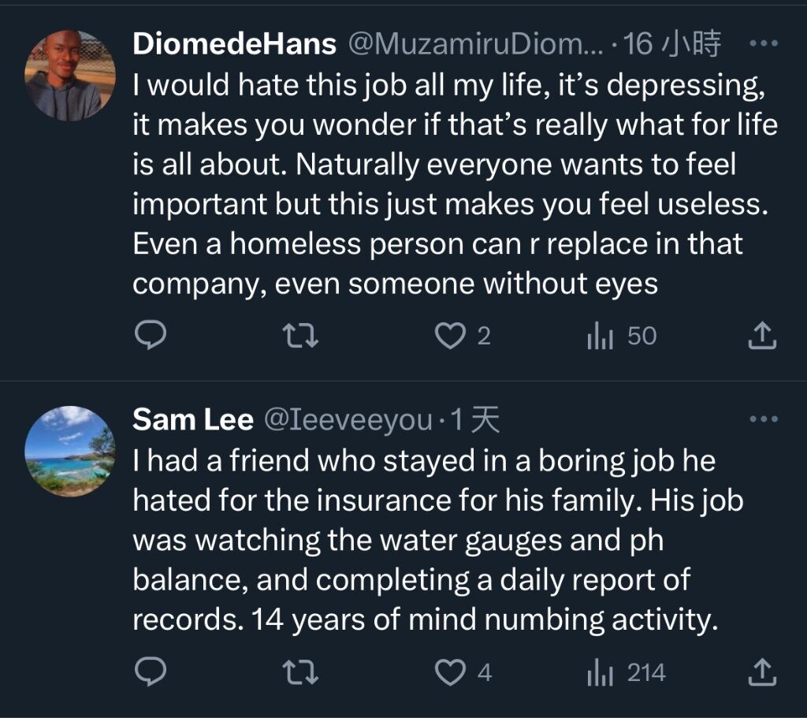807x718 pixels.
Task: Click the 16 小時 timestamp
Action: (671, 44)
